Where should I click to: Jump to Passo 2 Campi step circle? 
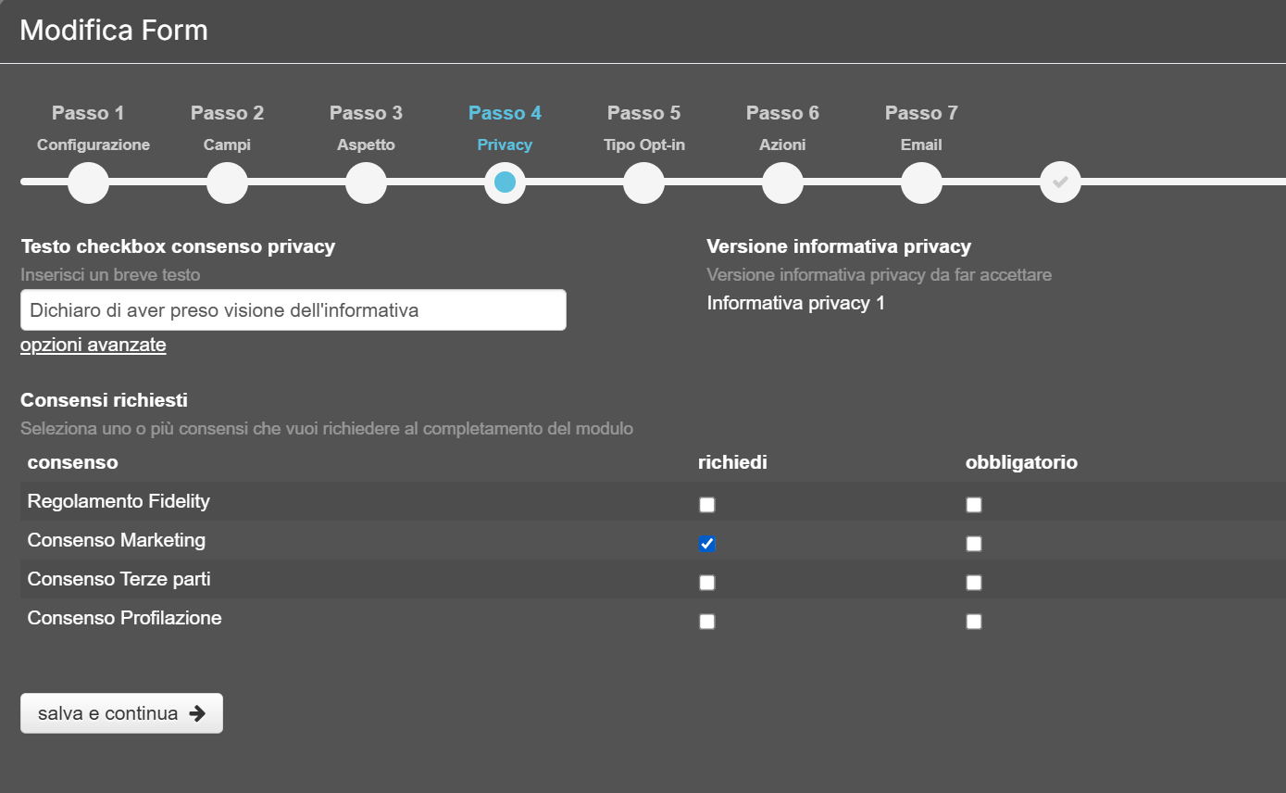[x=227, y=183]
